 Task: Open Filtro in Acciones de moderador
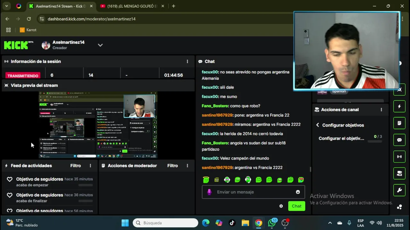[x=172, y=165]
